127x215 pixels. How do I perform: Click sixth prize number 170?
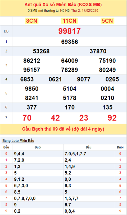click(70, 107)
